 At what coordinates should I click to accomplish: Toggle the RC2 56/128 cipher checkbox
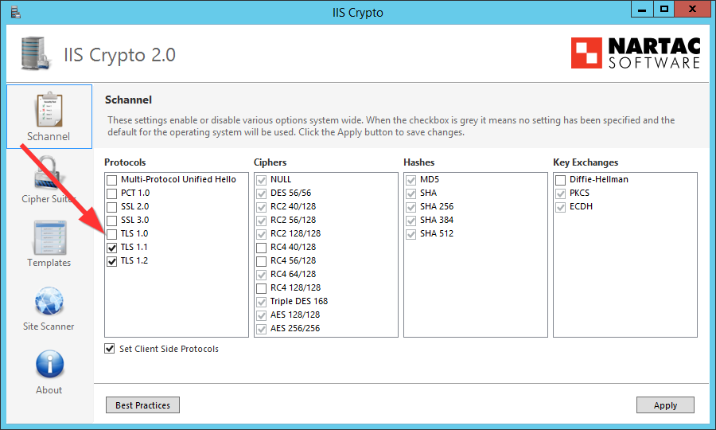(x=261, y=221)
